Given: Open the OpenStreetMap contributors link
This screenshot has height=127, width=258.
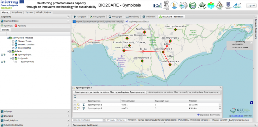Looking at the screenshot, I should click(x=237, y=116).
